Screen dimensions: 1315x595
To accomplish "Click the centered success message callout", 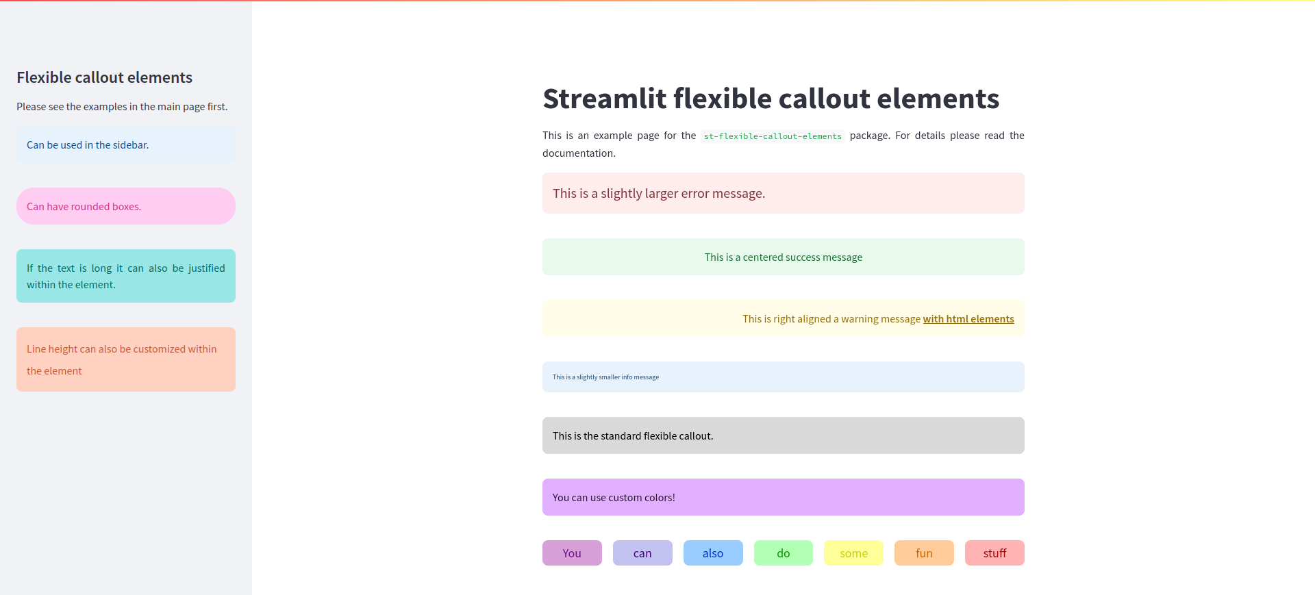I will [783, 257].
